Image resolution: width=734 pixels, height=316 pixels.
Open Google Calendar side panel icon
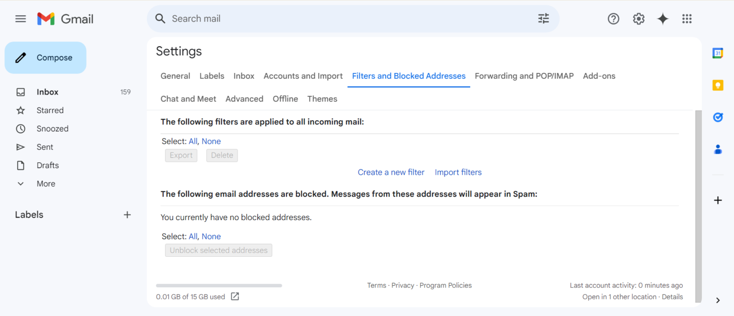(717, 53)
